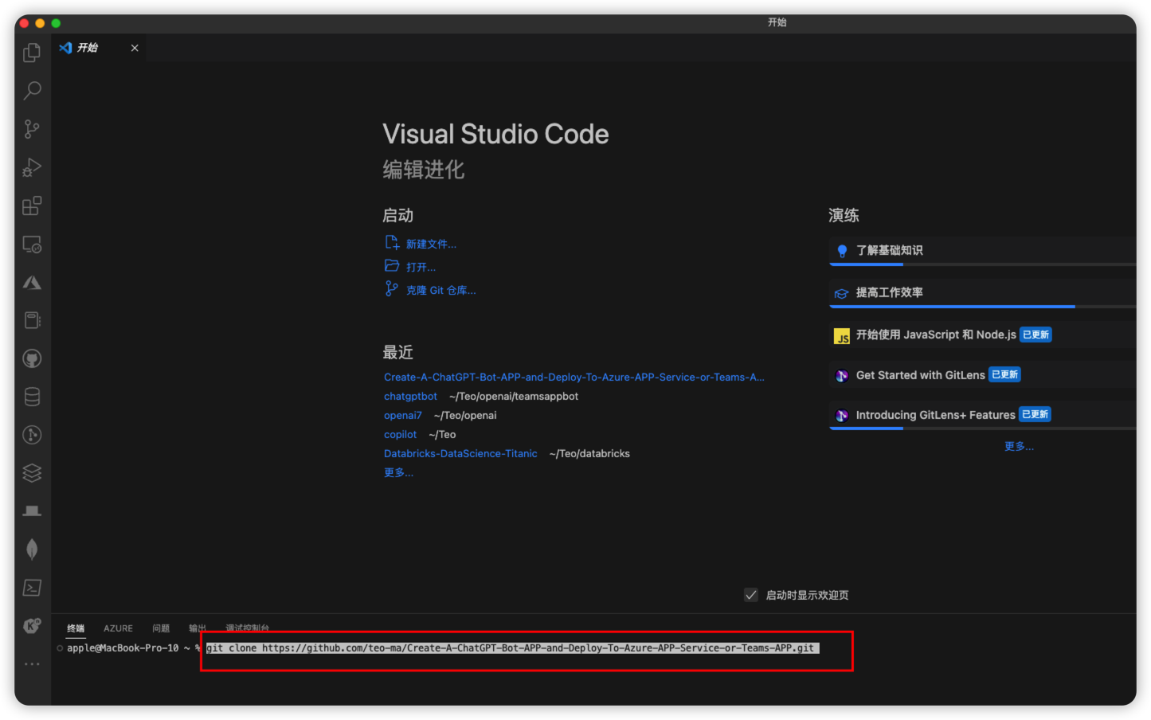Switch to the 问题 panel tab
The image size is (1151, 720).
pos(161,628)
